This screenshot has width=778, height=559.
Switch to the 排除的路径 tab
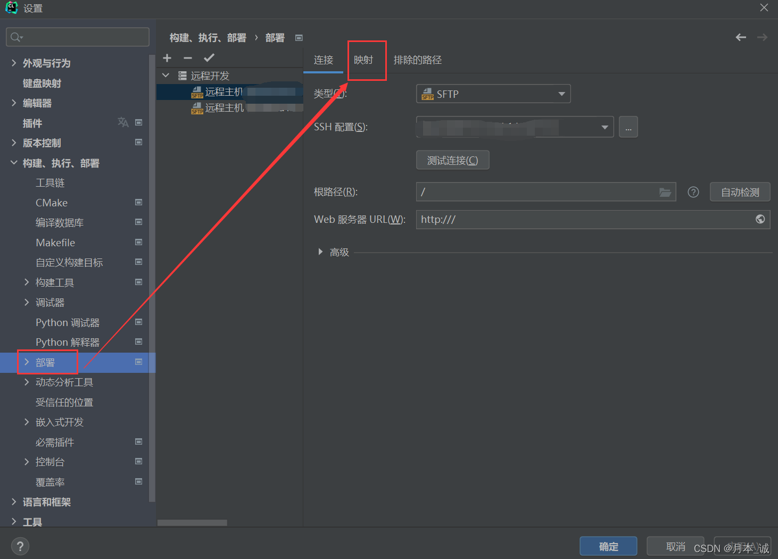pos(418,60)
